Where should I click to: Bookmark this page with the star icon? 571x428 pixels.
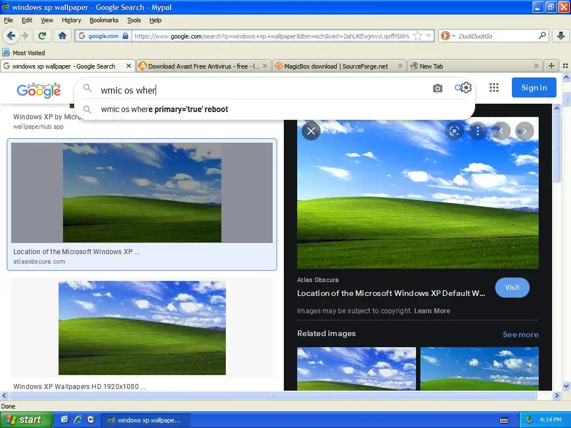point(418,36)
